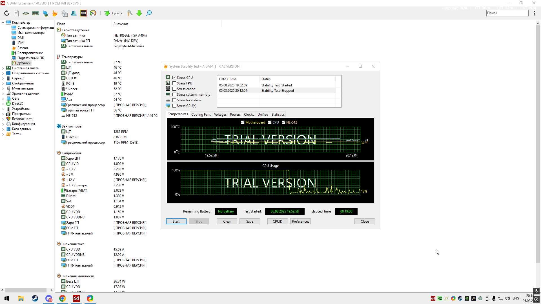Open CPUID from stability test
Screen dimensions: 541x304
[278, 222]
